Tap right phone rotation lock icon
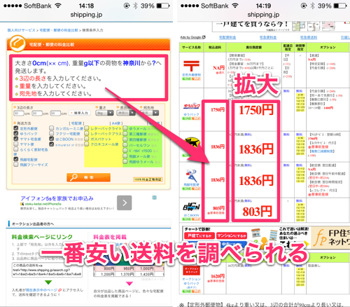This screenshot has width=350, height=307. (304, 6)
